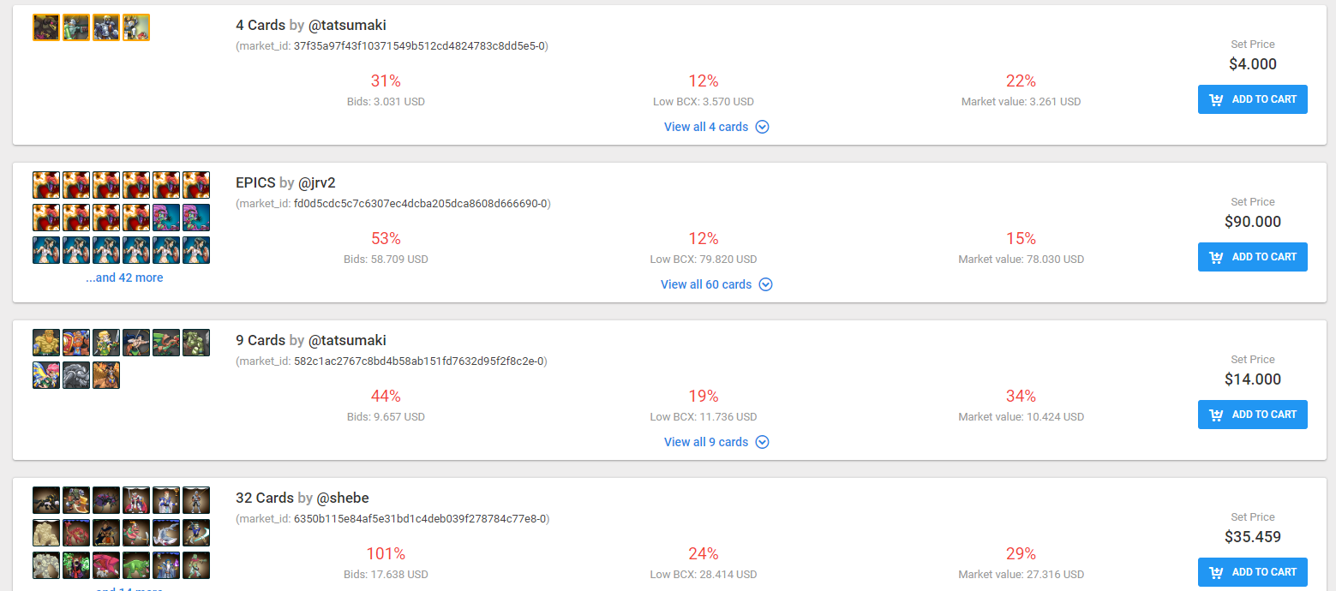
Task: Click first card thumbnail in 4 Cards set
Action: click(46, 27)
